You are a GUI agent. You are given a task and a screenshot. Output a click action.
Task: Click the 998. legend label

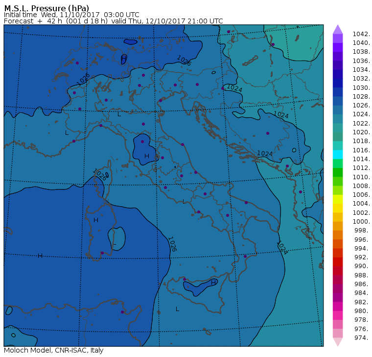click(x=362, y=230)
